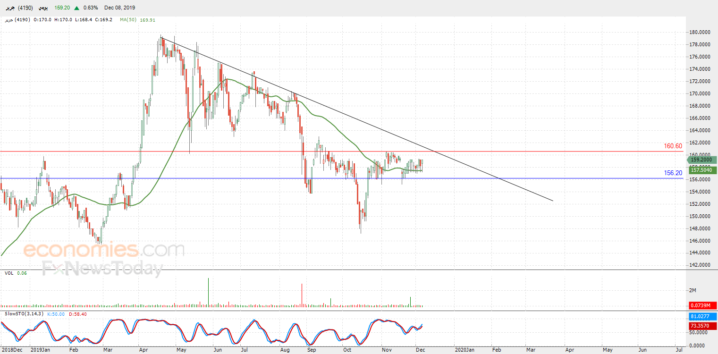Image resolution: width=718 pixels, height=354 pixels.
Task: Click the green 157.5040 MA price tag
Action: (703, 170)
